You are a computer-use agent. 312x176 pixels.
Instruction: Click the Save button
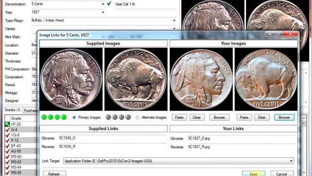pos(253,174)
